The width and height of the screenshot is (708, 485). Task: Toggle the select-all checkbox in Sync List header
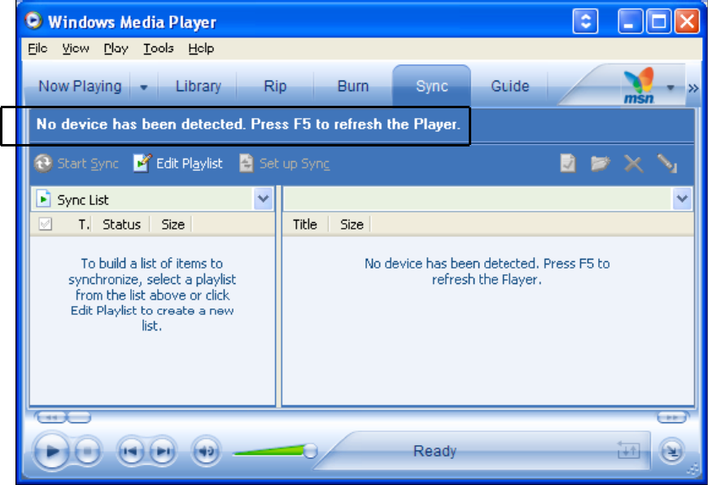point(45,224)
